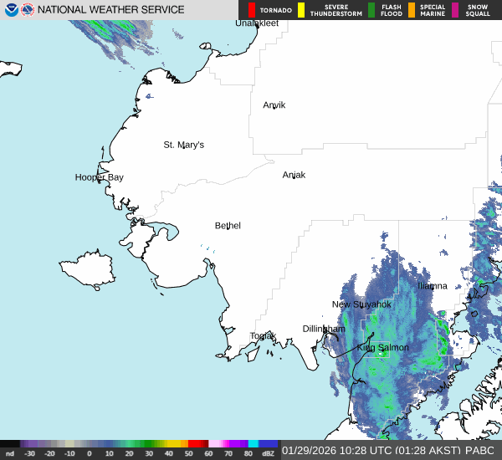The image size is (502, 460).
Task: Click the Iliamna label on the map
Action: click(x=433, y=285)
